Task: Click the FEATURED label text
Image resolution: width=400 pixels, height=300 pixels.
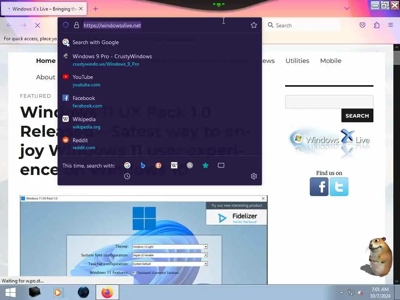Action: [x=36, y=96]
